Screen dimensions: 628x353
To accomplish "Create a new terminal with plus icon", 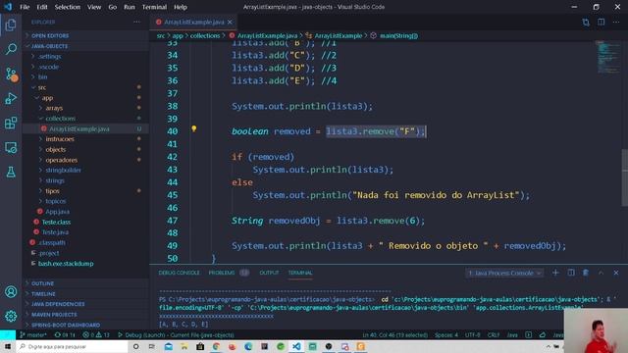I will (x=555, y=273).
